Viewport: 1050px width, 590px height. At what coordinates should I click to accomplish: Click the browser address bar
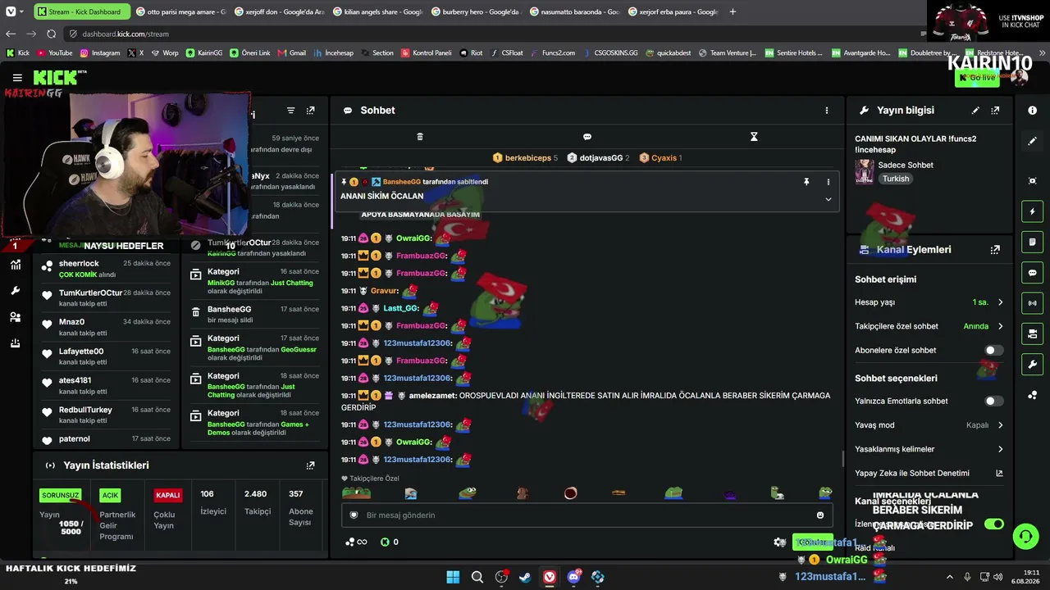tap(492, 34)
